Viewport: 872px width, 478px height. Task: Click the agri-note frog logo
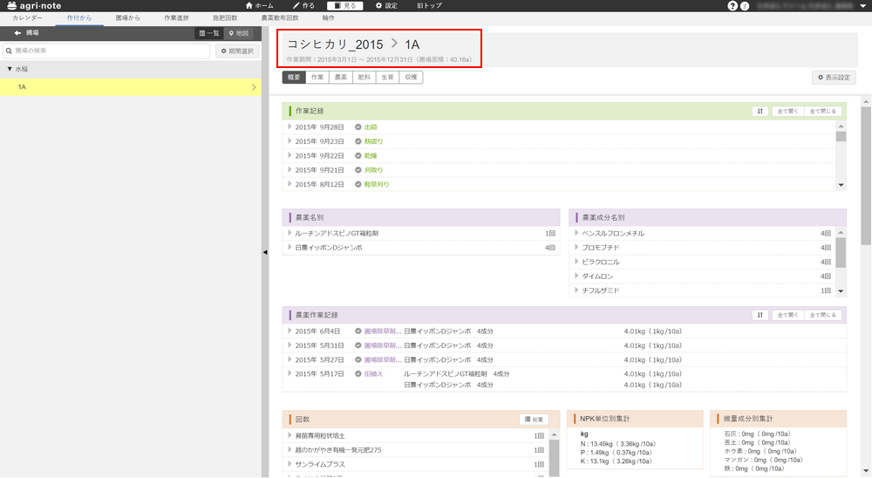pyautogui.click(x=10, y=6)
